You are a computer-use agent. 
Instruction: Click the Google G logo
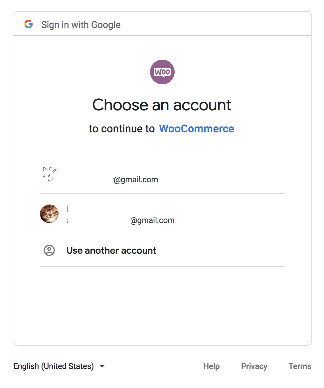tap(29, 24)
